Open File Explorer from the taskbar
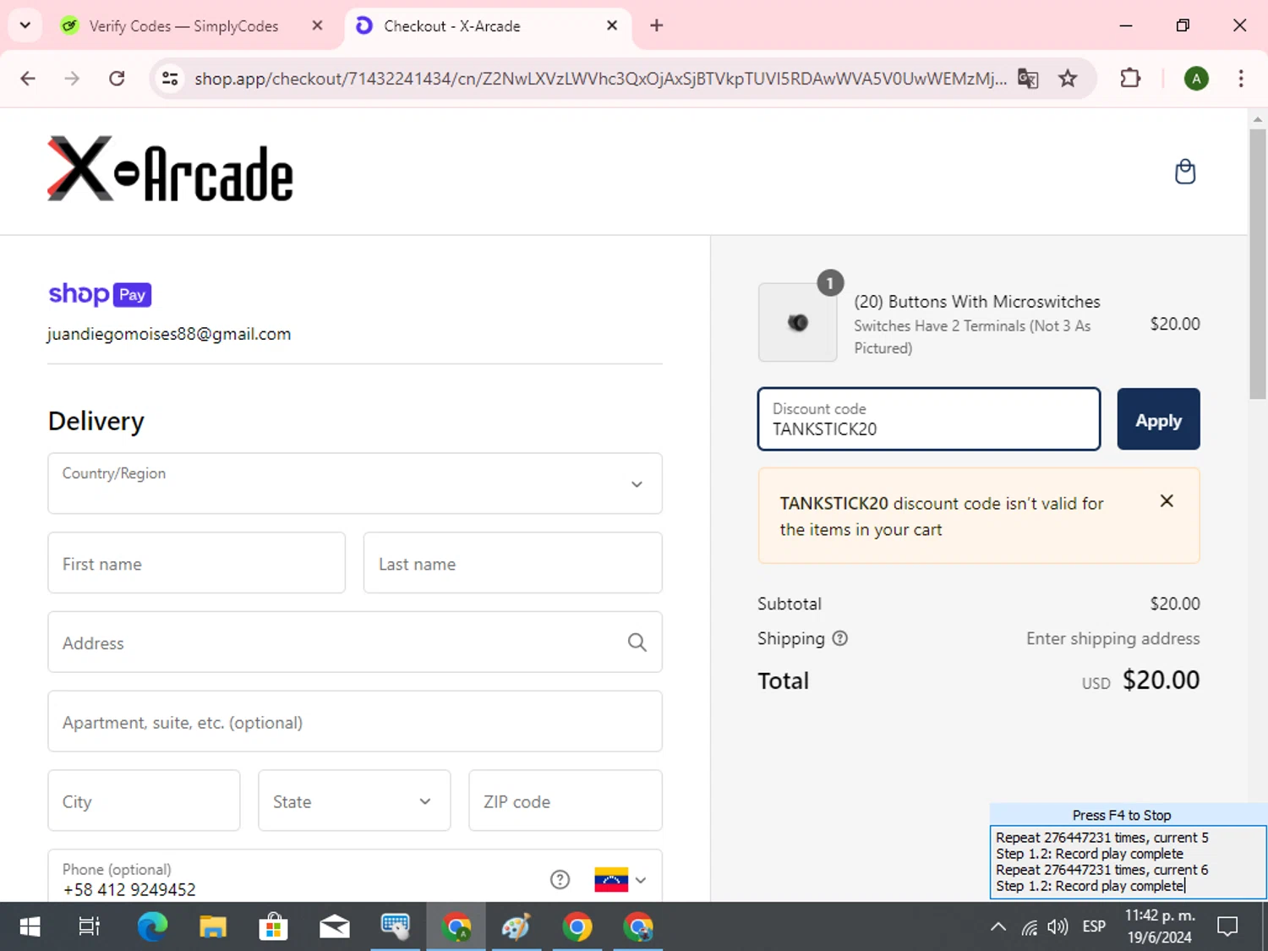Viewport: 1268px width, 951px height. click(x=213, y=927)
